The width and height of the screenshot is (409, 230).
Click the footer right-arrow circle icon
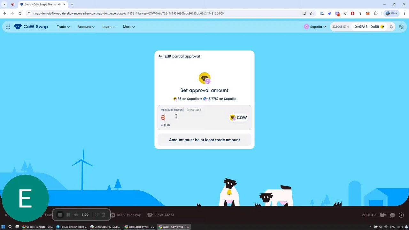coord(401,215)
